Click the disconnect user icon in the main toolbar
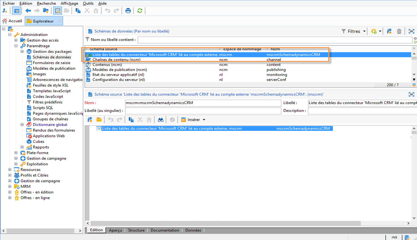417x240 pixels. [5, 11]
